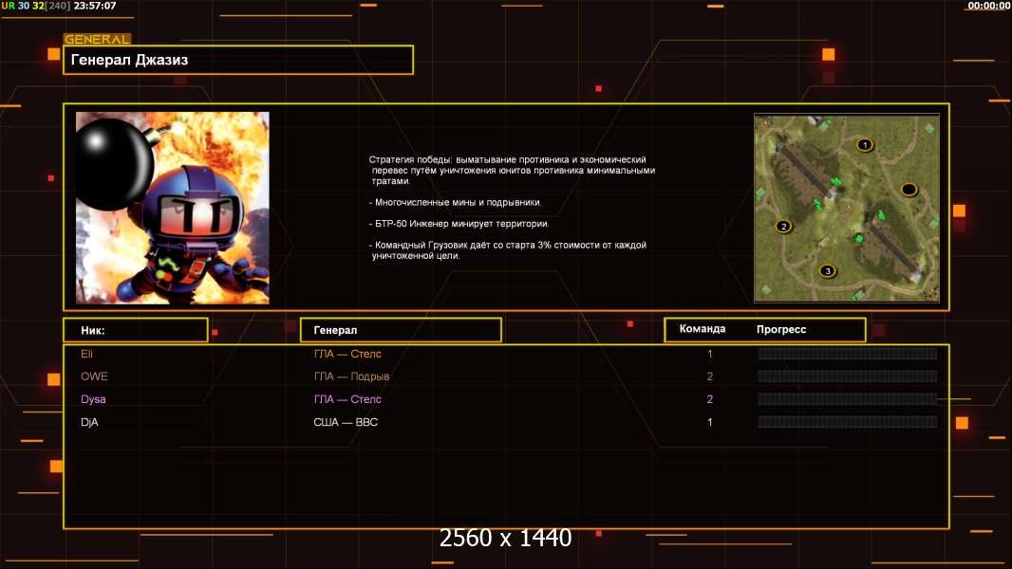Screen dimensions: 1012x569
Task: Click Dysa's loading progress bar
Action: coord(847,399)
